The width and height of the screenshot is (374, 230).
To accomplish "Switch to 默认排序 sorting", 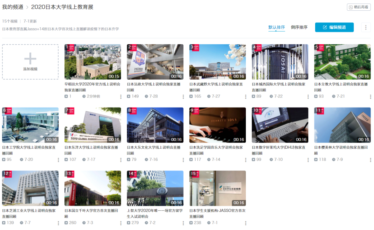I will (x=277, y=27).
